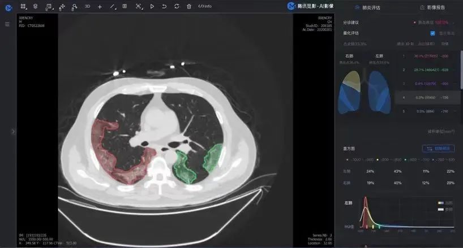Click the right lung diagram
The height and width of the screenshot is (248, 463).
pos(351,92)
